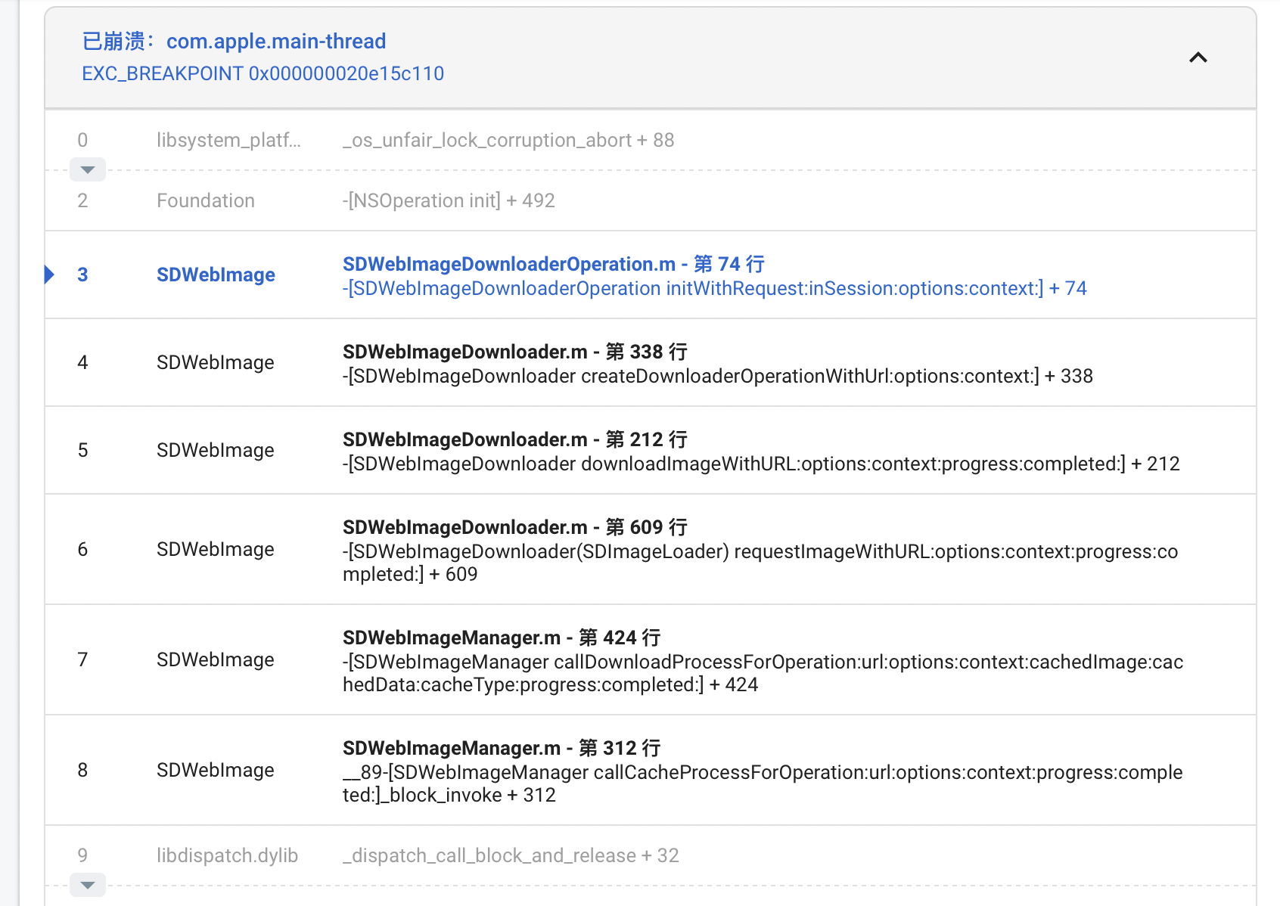The height and width of the screenshot is (906, 1280).
Task: Expand hidden frames below frame 9
Action: coord(87,885)
